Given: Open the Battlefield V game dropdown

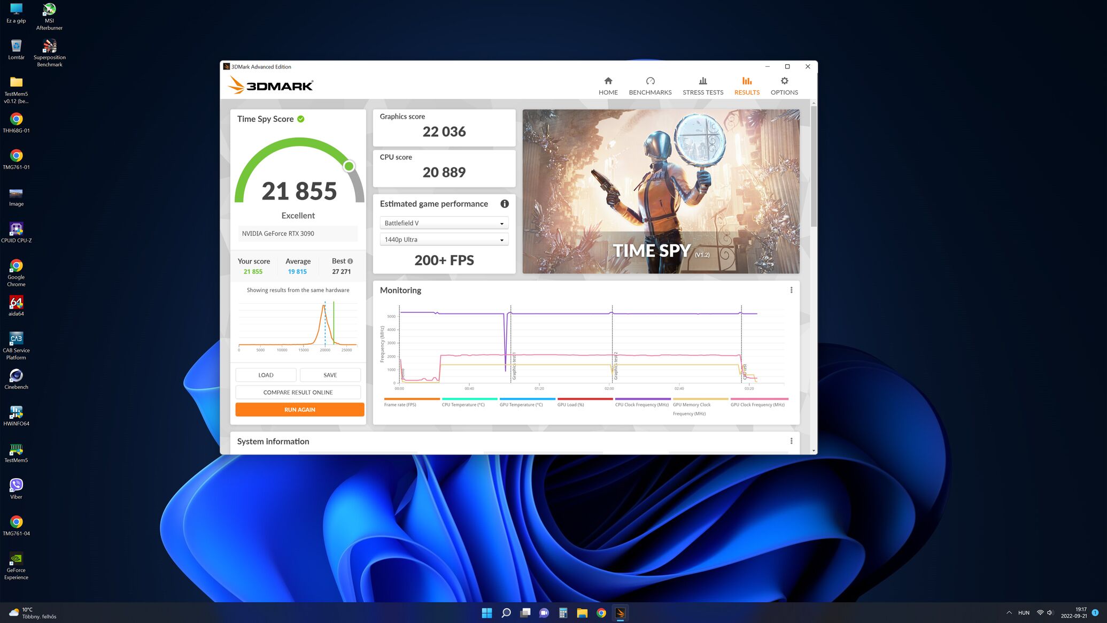Looking at the screenshot, I should pyautogui.click(x=444, y=223).
